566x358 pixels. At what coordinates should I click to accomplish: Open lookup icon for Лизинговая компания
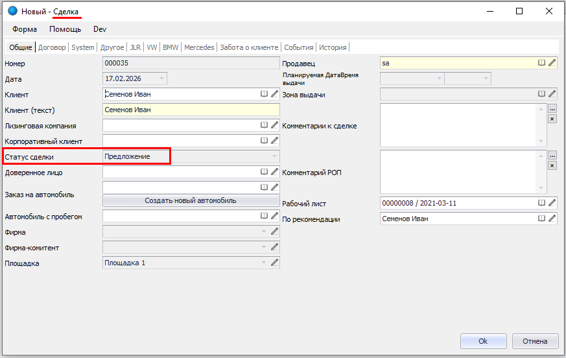click(x=264, y=125)
